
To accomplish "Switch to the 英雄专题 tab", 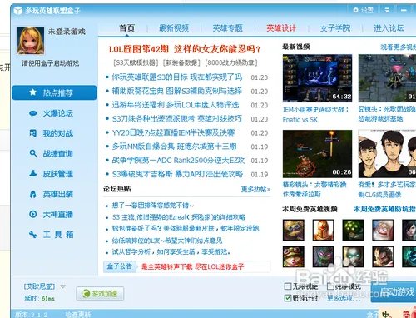I will (x=228, y=28).
